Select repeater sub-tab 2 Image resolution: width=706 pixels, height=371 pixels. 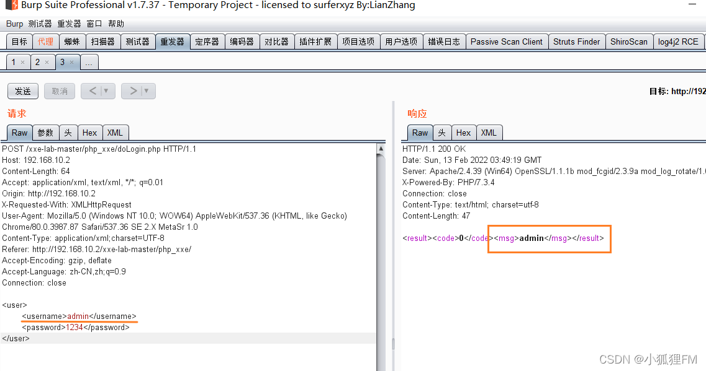tap(37, 62)
